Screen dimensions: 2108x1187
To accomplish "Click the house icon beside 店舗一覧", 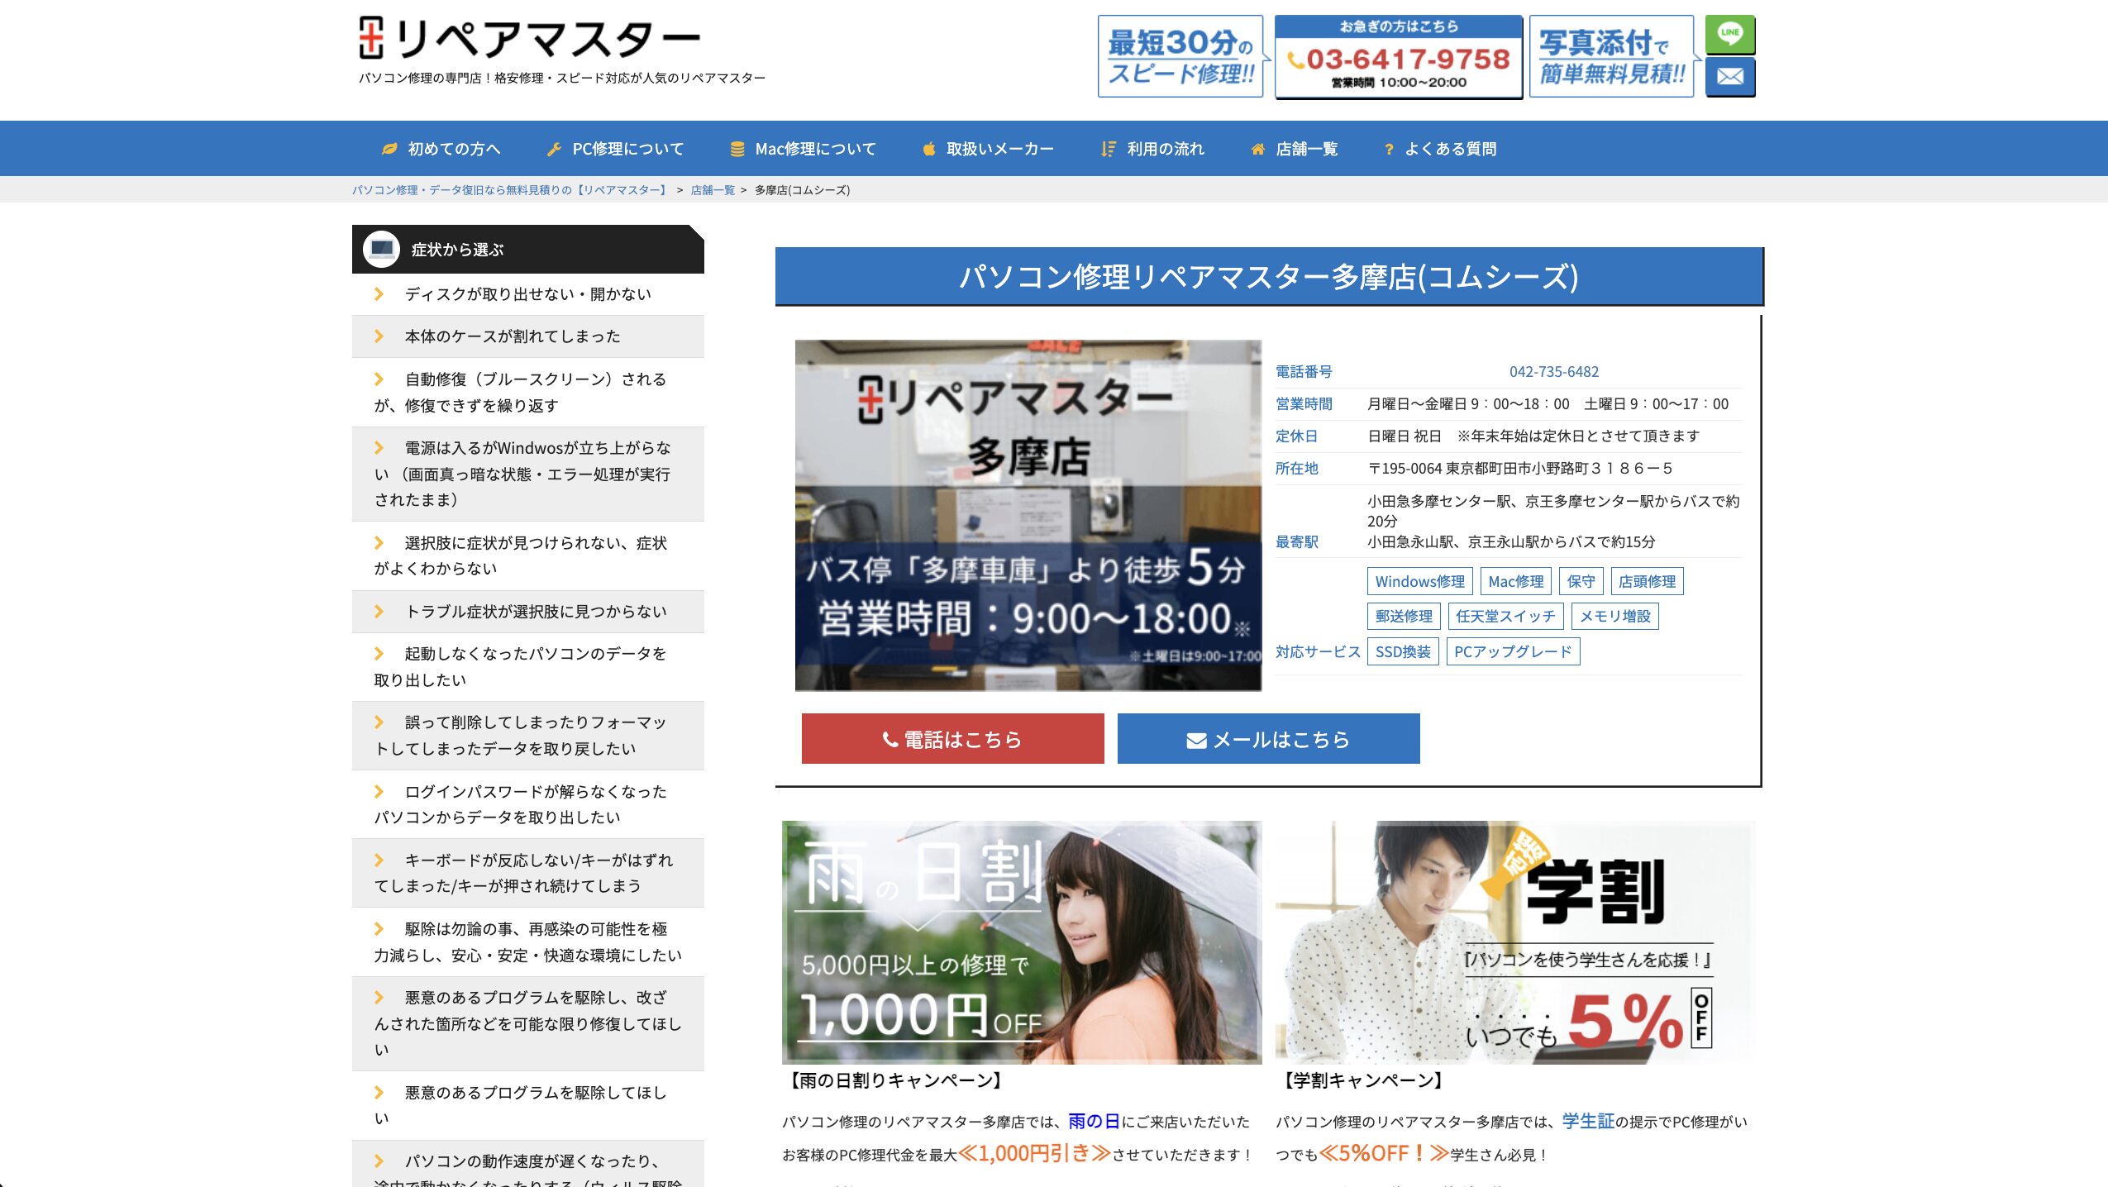I will pos(1257,149).
